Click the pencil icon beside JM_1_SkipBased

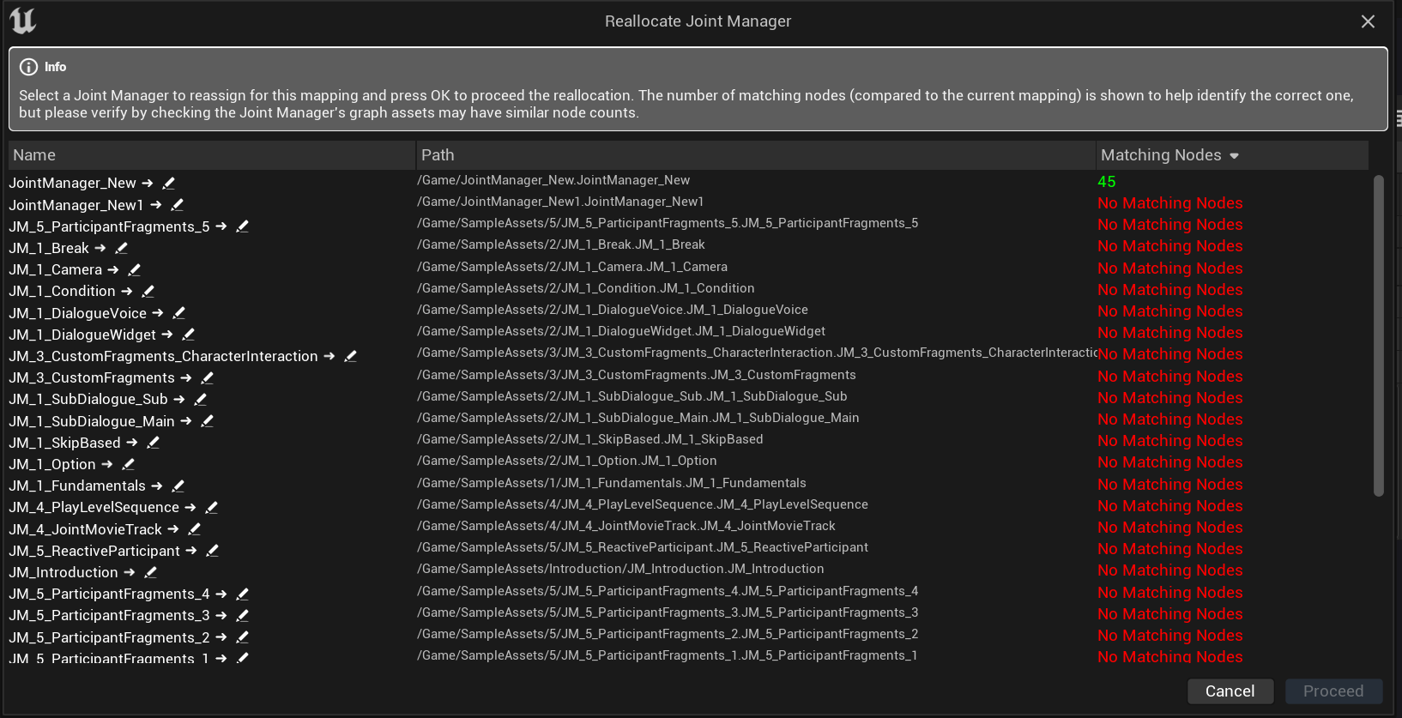tap(154, 443)
